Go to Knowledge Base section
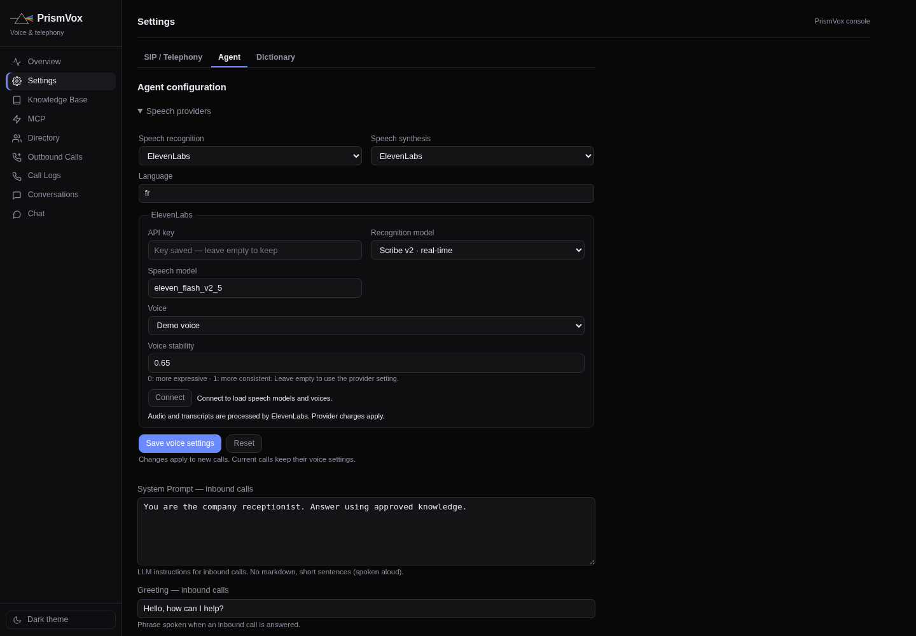Viewport: 916px width, 636px height. click(x=60, y=100)
